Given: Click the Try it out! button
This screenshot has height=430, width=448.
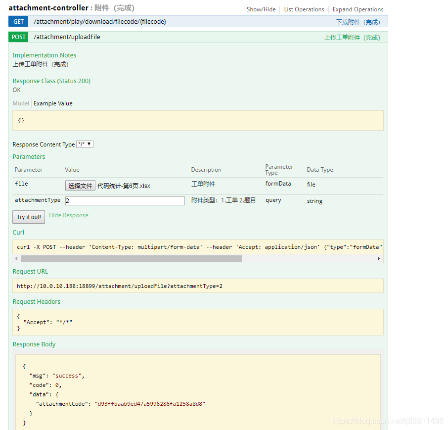Looking at the screenshot, I should pyautogui.click(x=28, y=217).
